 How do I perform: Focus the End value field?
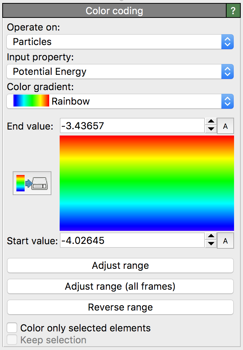[x=132, y=126]
